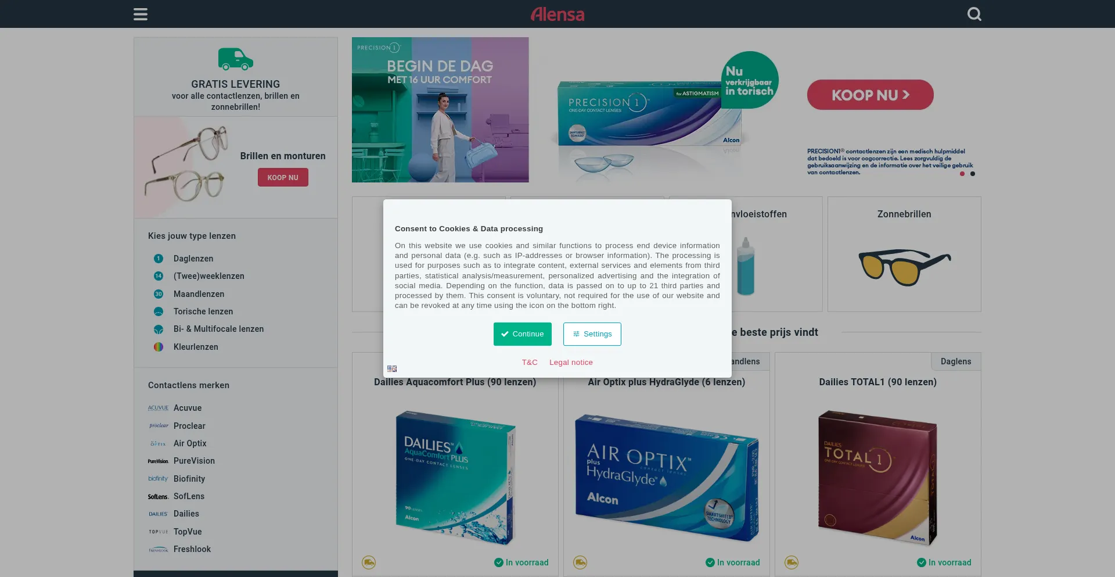Screen dimensions: 1115x577
Task: Click the language flag icon in consent dialog
Action: coord(392,368)
